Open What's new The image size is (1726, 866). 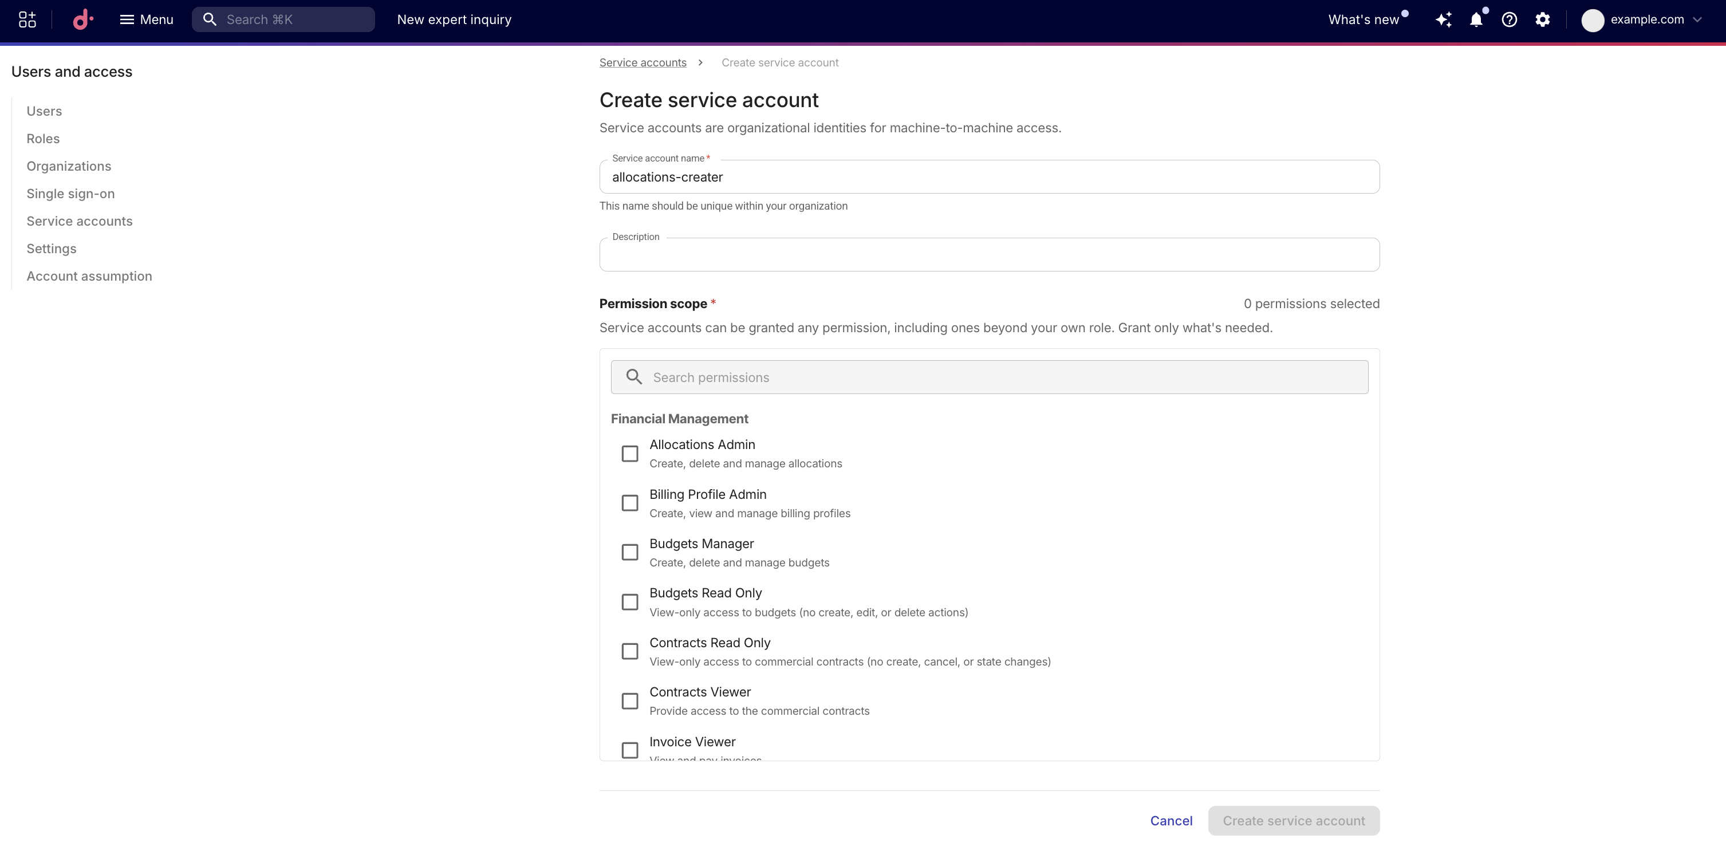point(1364,19)
